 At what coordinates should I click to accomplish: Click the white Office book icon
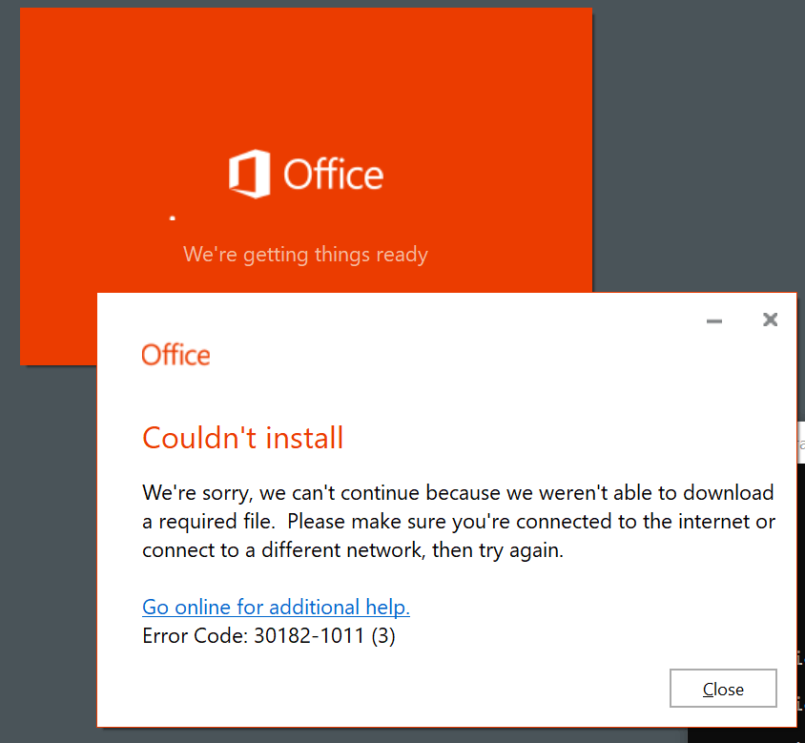pyautogui.click(x=248, y=174)
